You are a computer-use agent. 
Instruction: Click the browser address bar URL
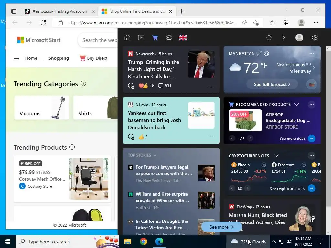(153, 23)
